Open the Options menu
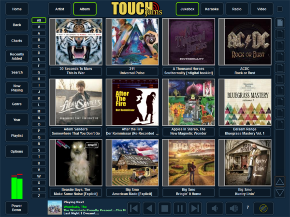Image resolution: width=290 pixels, height=217 pixels. (x=17, y=151)
